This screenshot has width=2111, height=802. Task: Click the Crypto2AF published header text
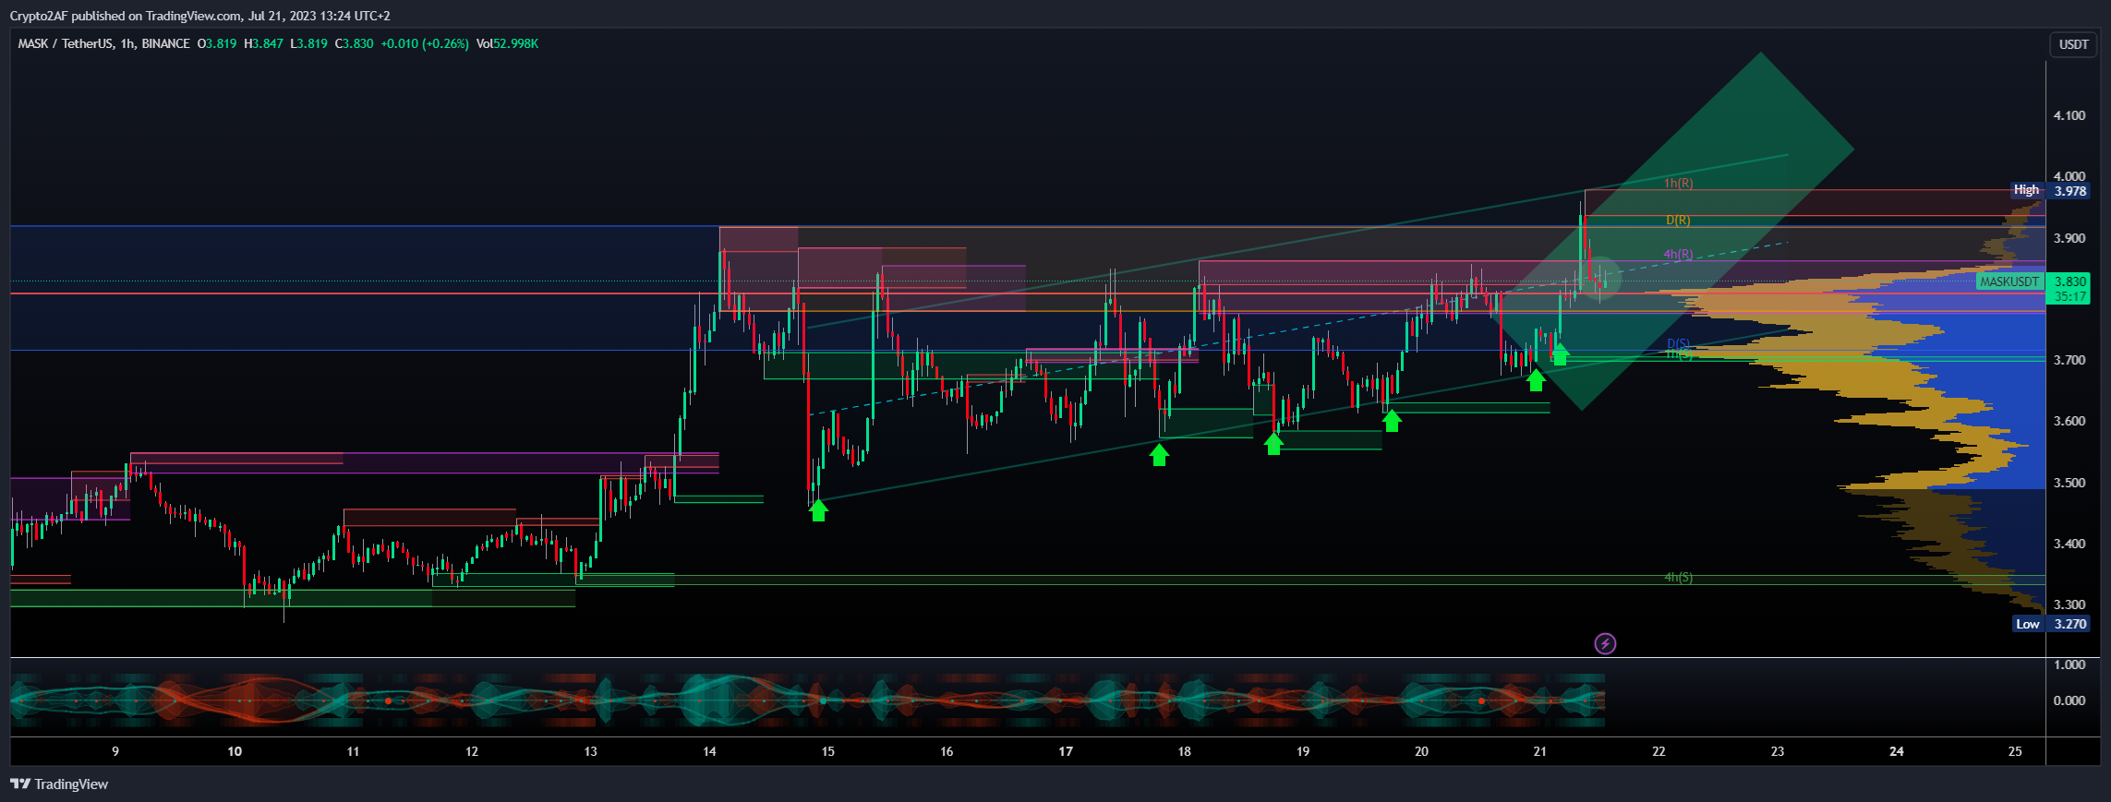200,16
